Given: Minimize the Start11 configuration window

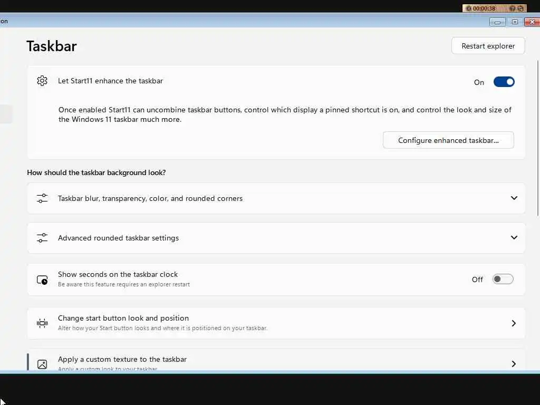Looking at the screenshot, I should coord(497,22).
